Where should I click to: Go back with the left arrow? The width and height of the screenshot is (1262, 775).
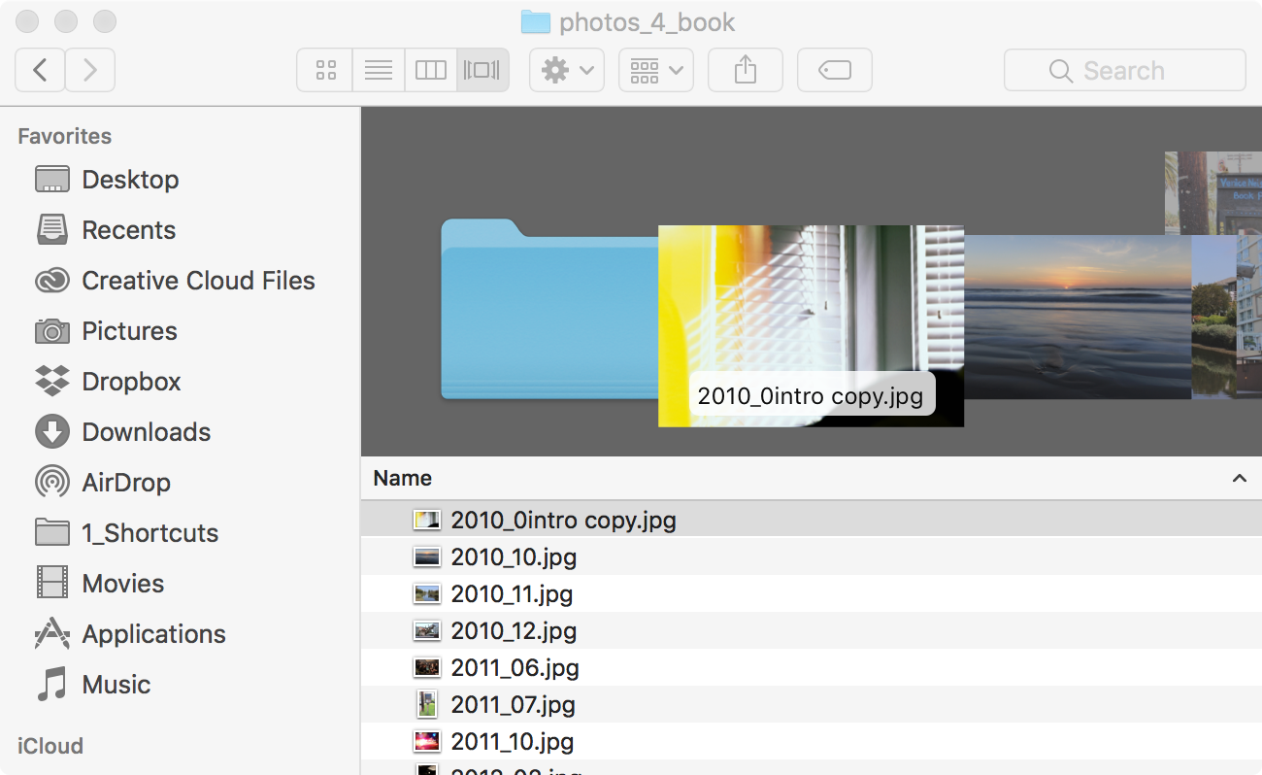pos(40,70)
